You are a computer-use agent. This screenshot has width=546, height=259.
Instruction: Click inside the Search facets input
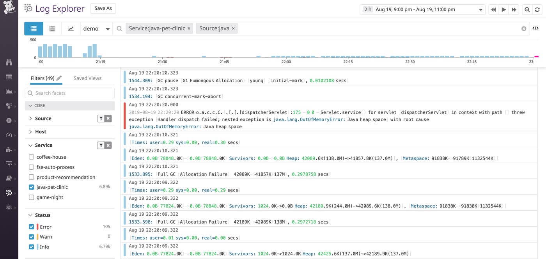[x=69, y=93]
